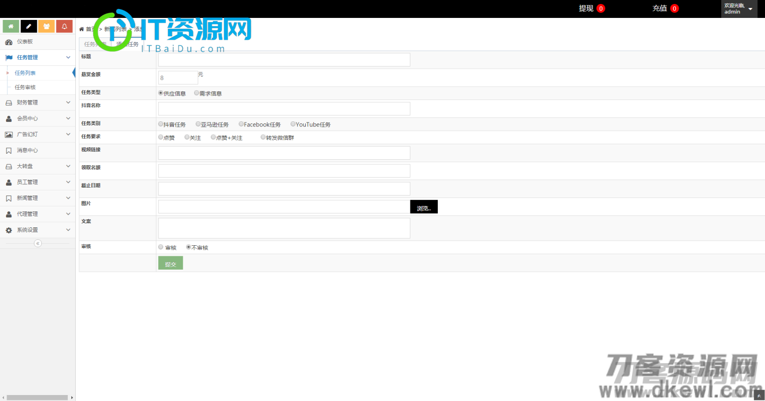
Task: Click the scroll-to-top arrow icon at bottom right
Action: (x=759, y=396)
